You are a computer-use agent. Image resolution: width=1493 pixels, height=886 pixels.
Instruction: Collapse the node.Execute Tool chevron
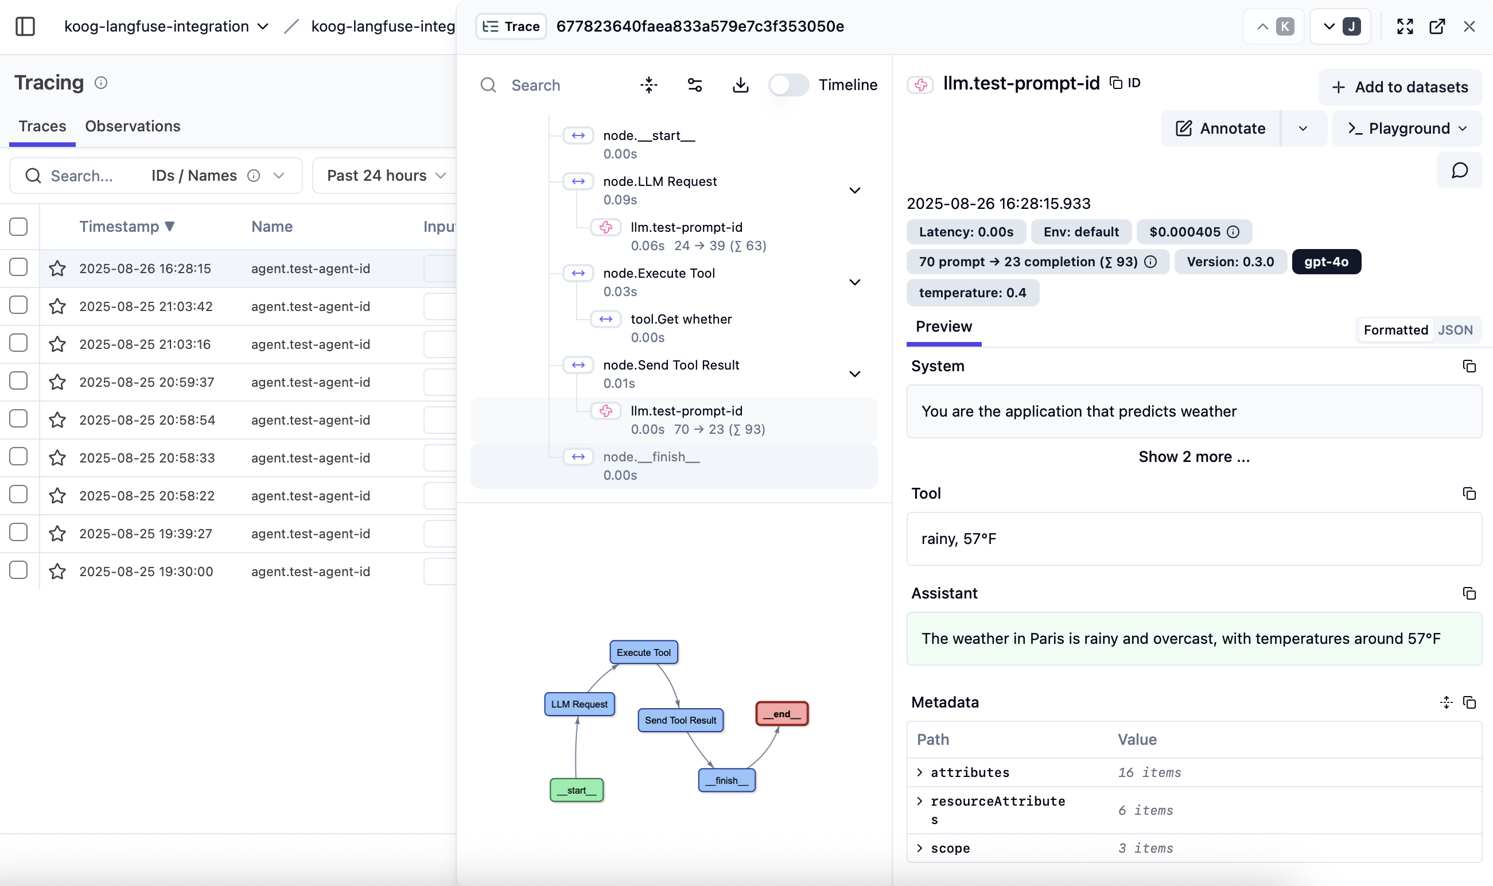click(854, 282)
